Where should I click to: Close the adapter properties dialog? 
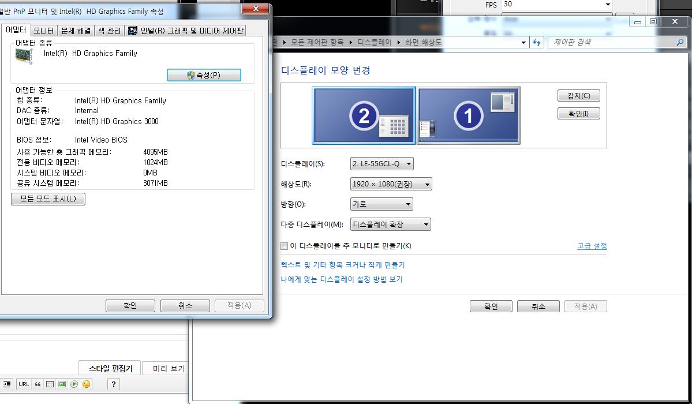[256, 9]
